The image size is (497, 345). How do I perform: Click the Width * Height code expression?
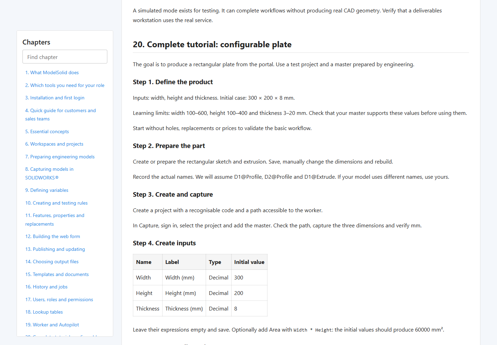[313, 330]
